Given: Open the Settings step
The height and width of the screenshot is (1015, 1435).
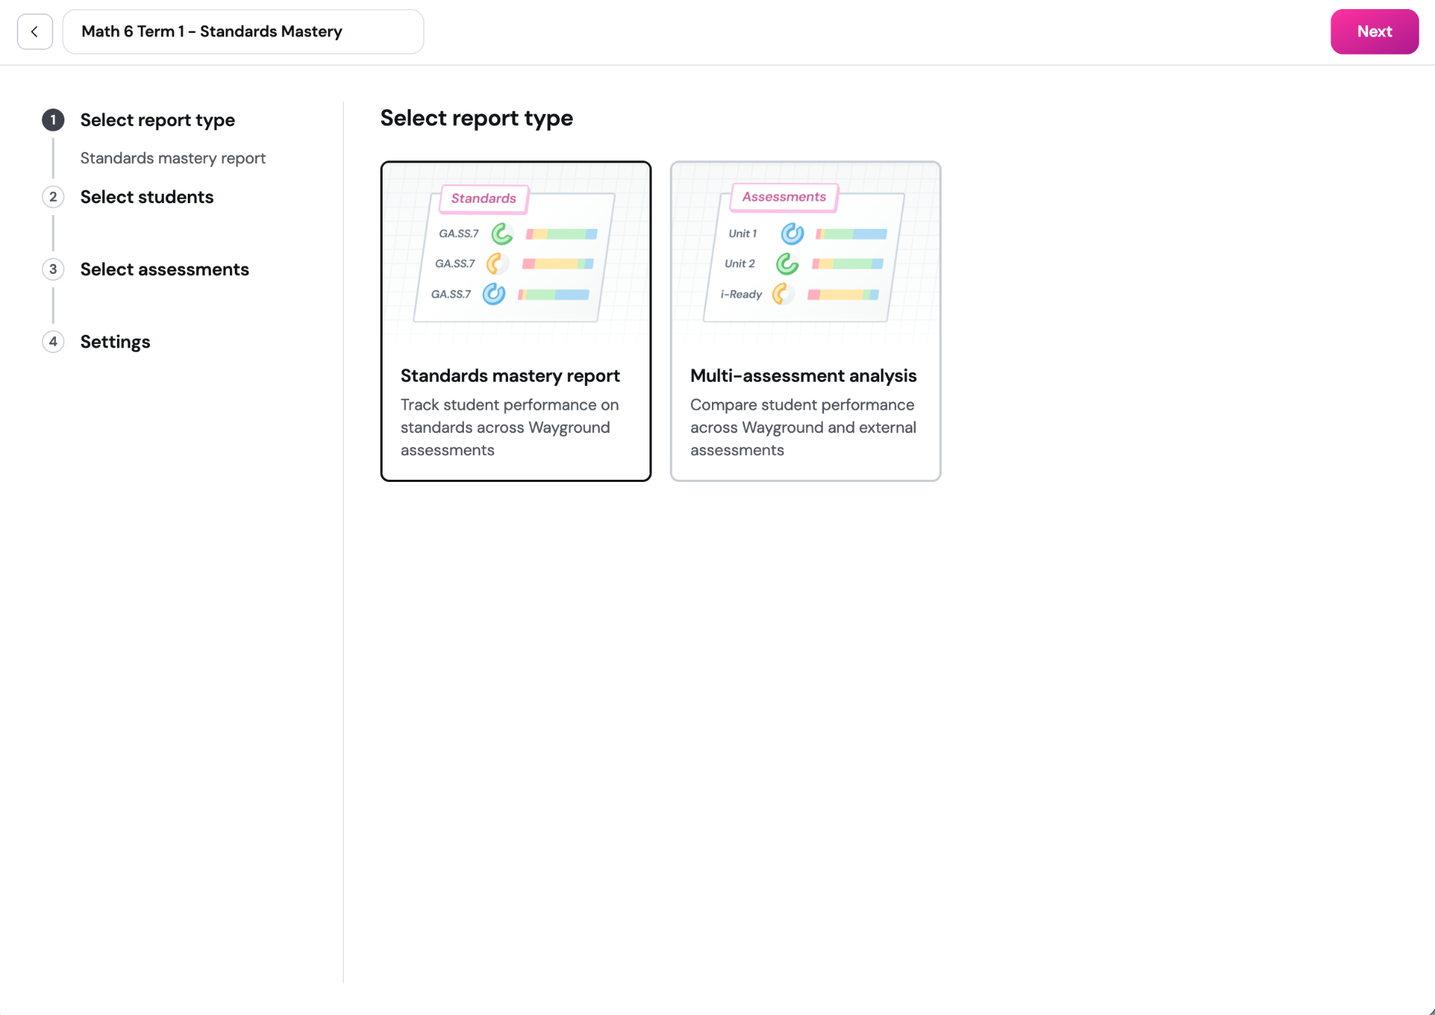Looking at the screenshot, I should coord(116,342).
